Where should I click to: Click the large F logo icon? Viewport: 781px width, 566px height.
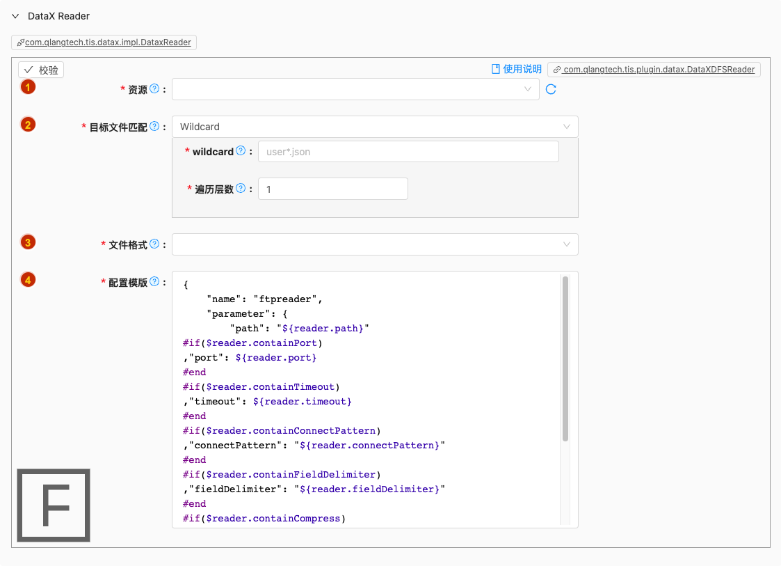pos(54,505)
